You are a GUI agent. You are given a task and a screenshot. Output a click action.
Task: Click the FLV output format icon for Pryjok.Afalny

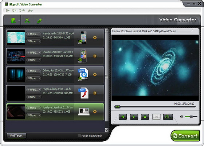point(83,93)
